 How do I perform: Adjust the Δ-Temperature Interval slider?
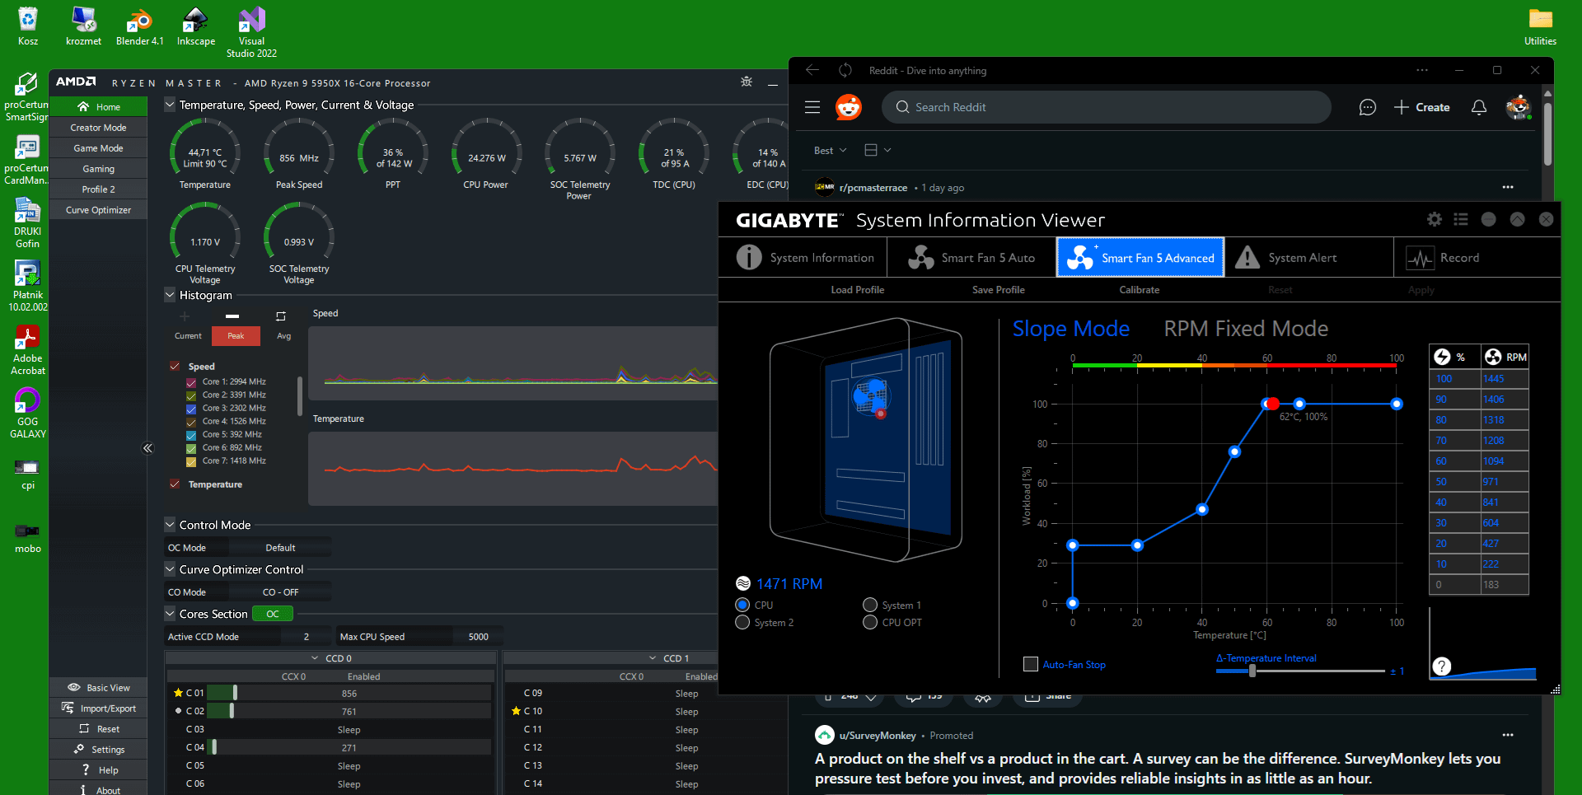pyautogui.click(x=1252, y=671)
